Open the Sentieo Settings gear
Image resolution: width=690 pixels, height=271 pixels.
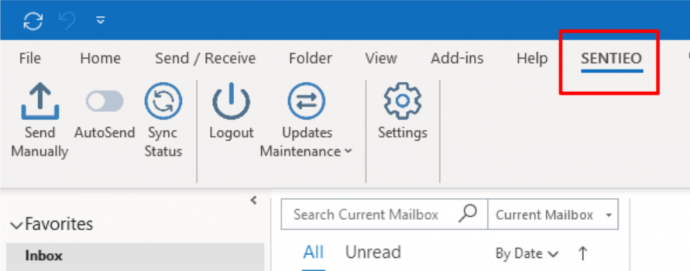tap(403, 100)
